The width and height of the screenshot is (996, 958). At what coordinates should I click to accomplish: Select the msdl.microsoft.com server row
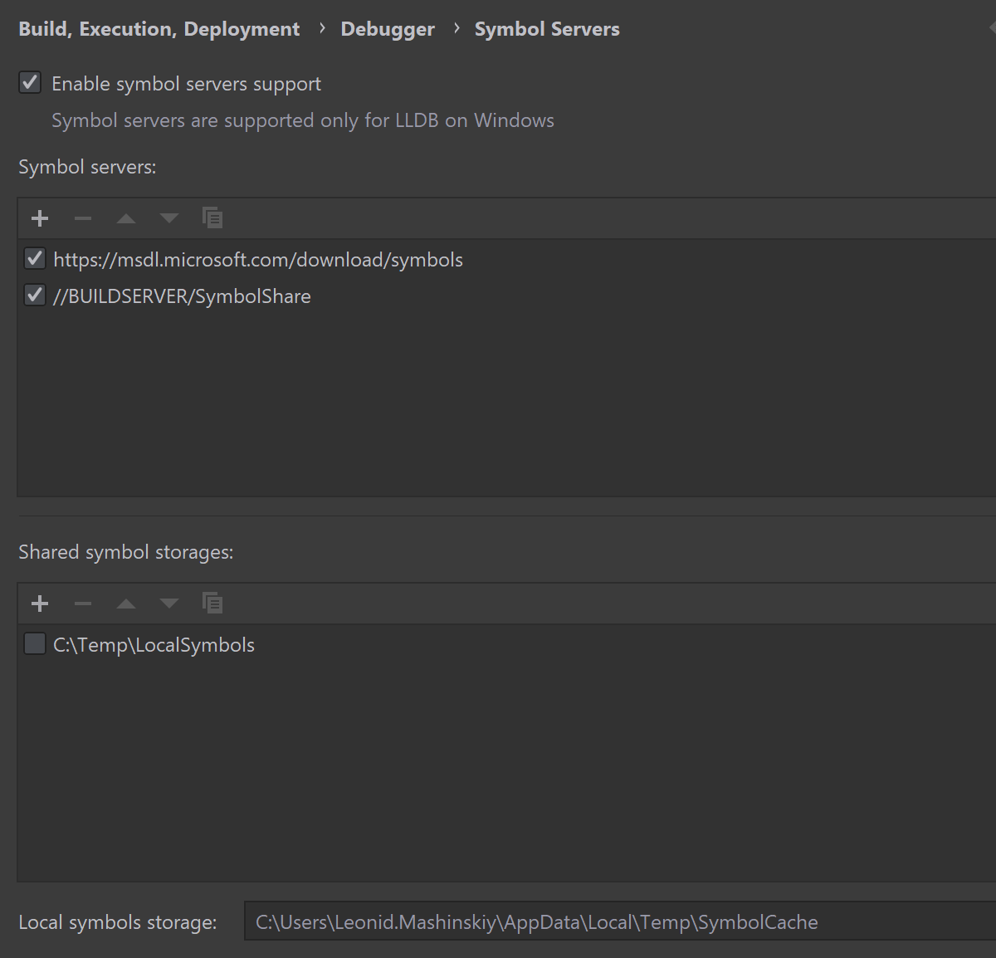pyautogui.click(x=257, y=259)
